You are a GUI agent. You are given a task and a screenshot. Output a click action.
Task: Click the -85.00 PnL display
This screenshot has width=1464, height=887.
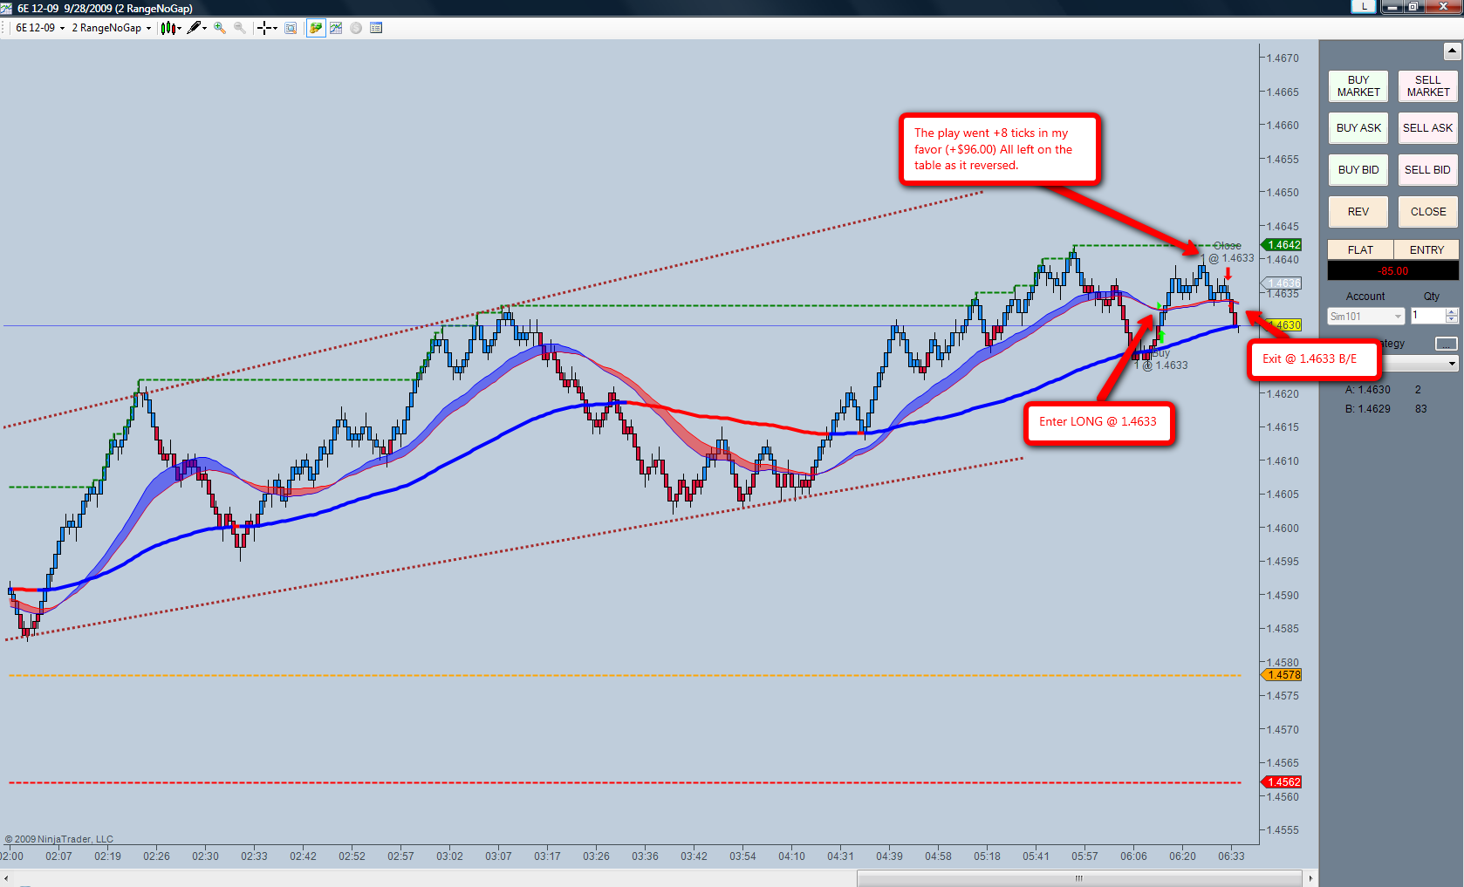[1393, 271]
